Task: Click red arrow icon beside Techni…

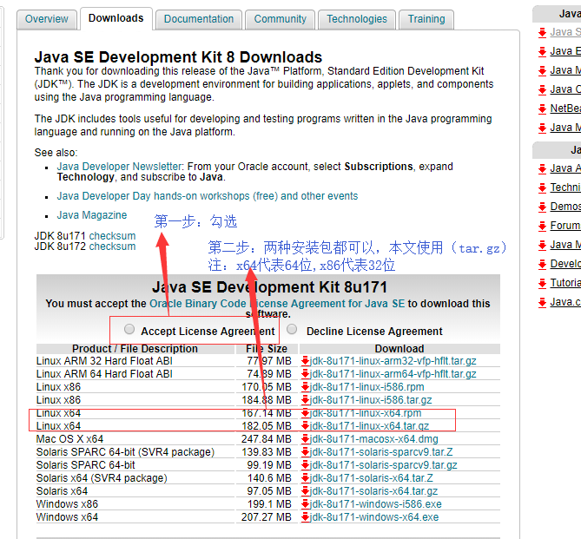Action: coord(543,187)
